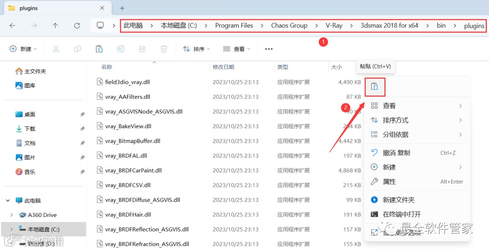Click the Paste clipboard icon in toolbar
The height and width of the screenshot is (250, 489).
click(x=99, y=49)
